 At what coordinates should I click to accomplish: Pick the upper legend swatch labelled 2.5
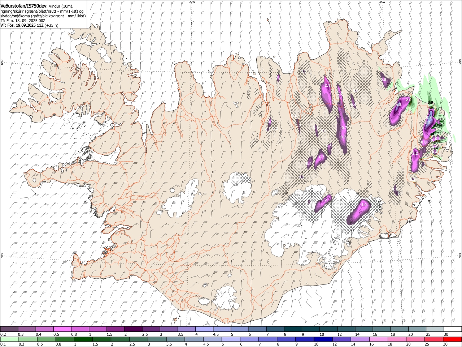(x=151, y=329)
